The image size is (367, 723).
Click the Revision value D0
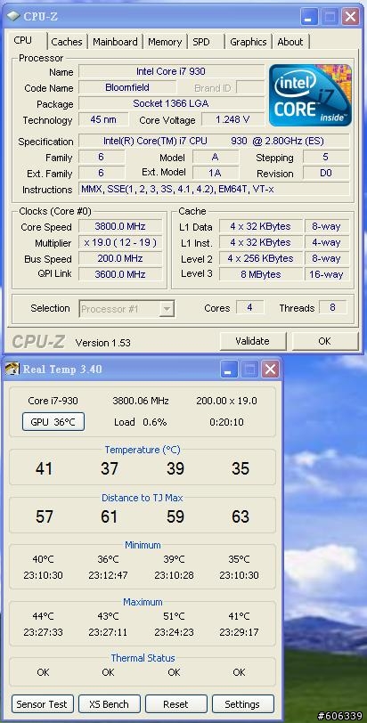click(x=325, y=173)
